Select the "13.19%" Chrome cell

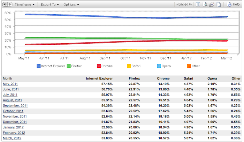pos(164,84)
